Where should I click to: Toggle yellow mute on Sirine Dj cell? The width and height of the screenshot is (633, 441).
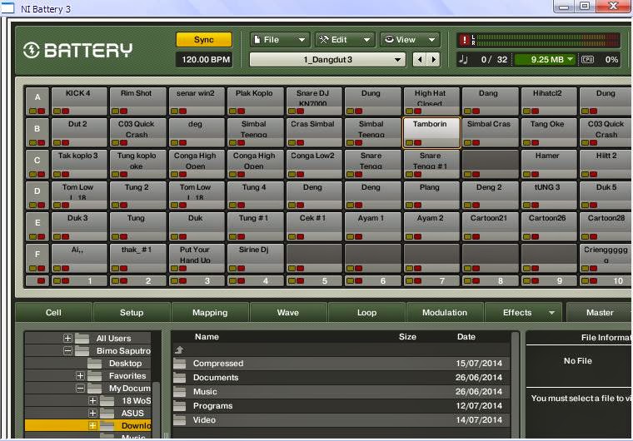tap(233, 268)
